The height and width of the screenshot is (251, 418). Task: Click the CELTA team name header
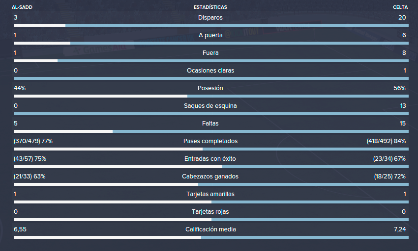coord(400,7)
